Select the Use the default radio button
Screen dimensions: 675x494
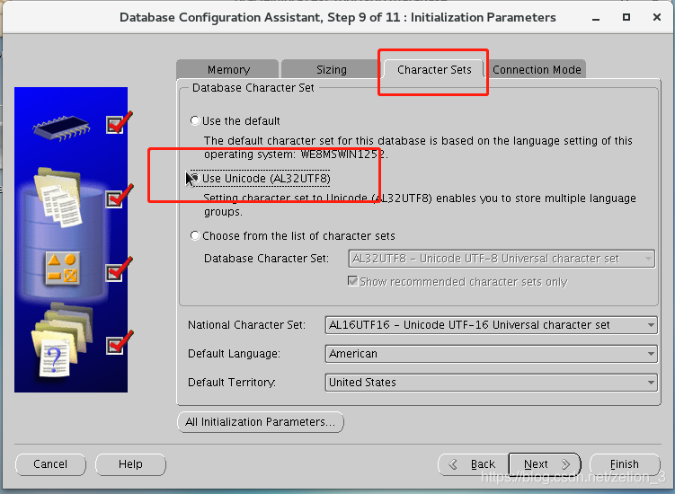pos(195,120)
